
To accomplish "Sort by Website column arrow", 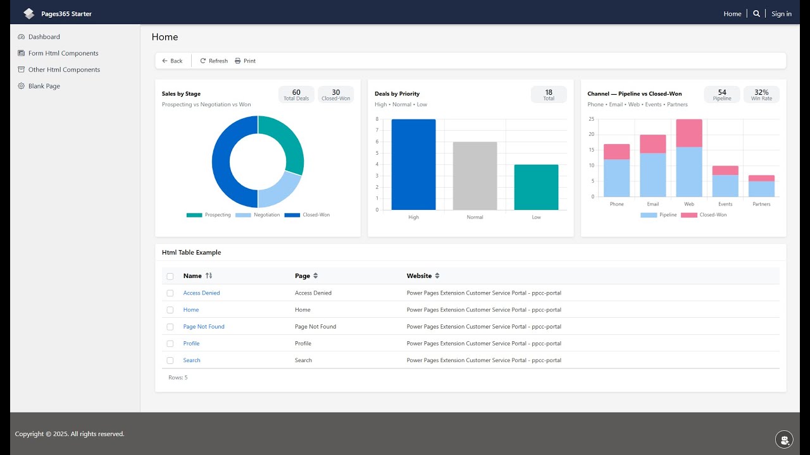I will click(437, 276).
